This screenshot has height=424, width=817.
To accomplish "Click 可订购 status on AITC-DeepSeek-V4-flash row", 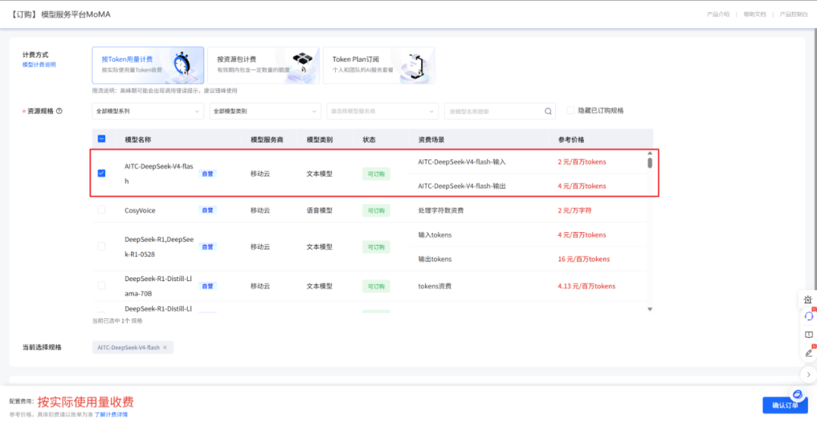I will tap(376, 174).
